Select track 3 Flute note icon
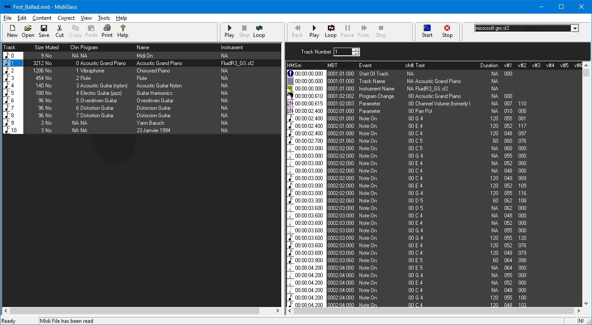The image size is (592, 325). pyautogui.click(x=7, y=78)
